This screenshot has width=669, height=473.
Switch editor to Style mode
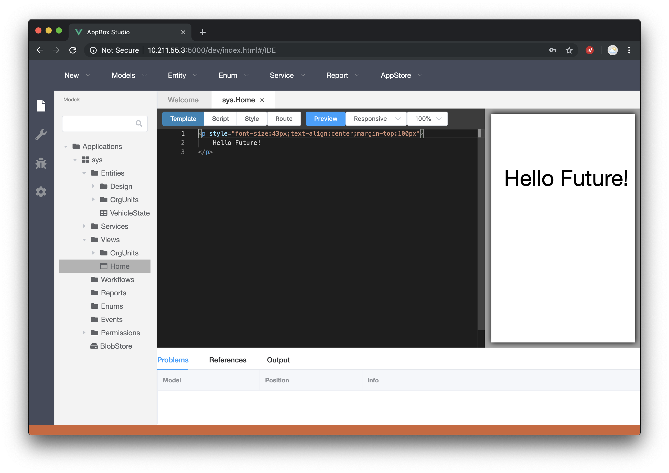tap(252, 119)
